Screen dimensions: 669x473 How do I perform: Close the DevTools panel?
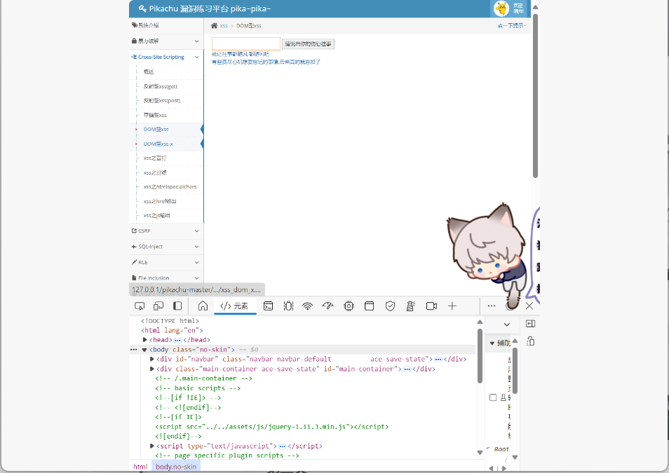(529, 306)
